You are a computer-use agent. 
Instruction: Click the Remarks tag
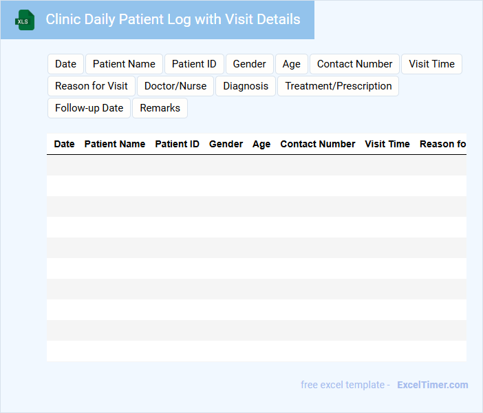(160, 108)
